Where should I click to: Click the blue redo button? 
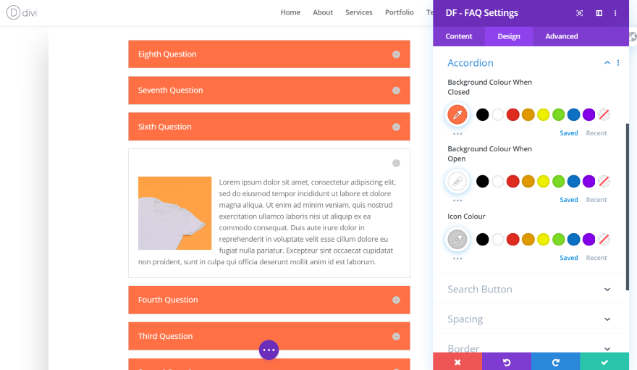(555, 362)
